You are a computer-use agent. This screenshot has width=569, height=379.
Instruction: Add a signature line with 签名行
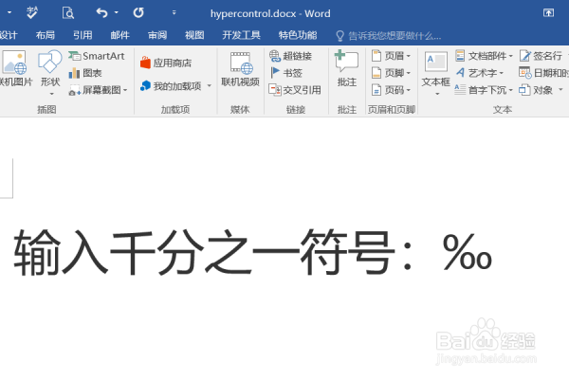coord(541,56)
